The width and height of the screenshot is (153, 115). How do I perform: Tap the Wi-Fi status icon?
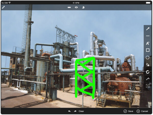(10, 3)
